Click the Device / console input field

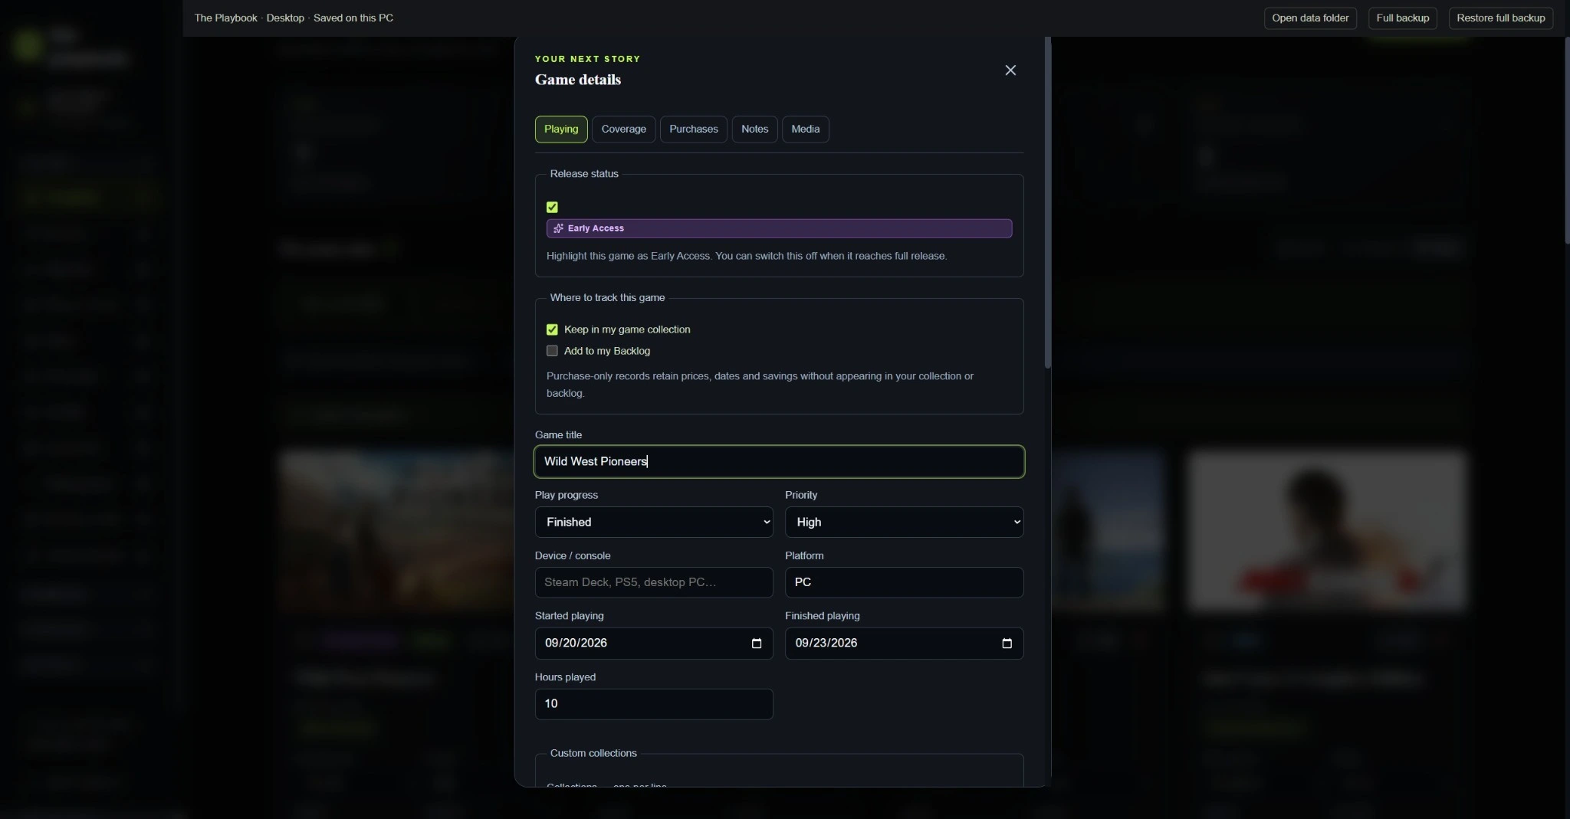[654, 583]
